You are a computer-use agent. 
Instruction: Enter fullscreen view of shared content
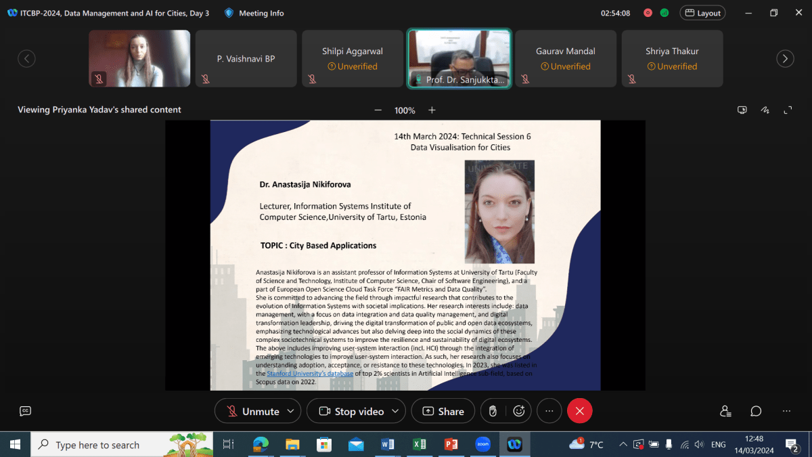[x=787, y=109]
